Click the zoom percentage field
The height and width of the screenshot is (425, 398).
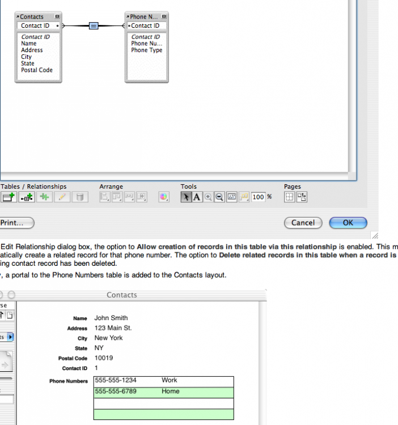click(x=259, y=197)
